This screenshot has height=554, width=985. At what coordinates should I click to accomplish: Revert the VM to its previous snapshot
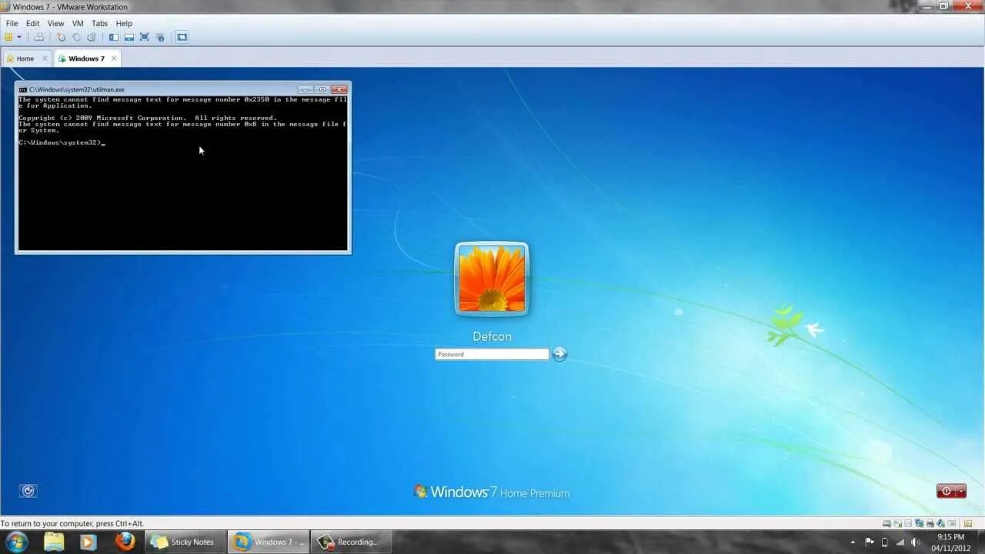tap(77, 37)
